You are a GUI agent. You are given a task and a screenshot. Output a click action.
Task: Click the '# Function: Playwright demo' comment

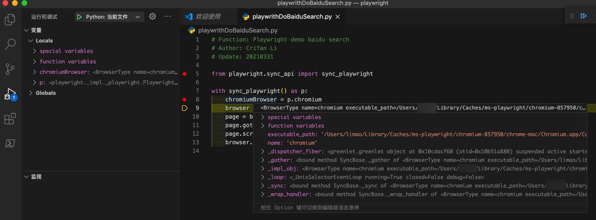(280, 40)
